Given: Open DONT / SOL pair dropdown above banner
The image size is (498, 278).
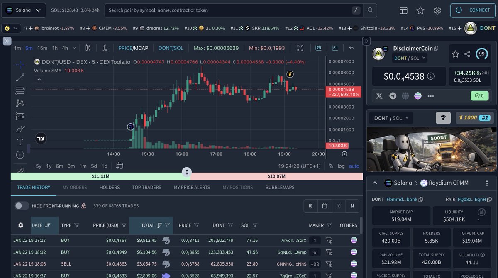Looking at the screenshot, I should coord(391,118).
